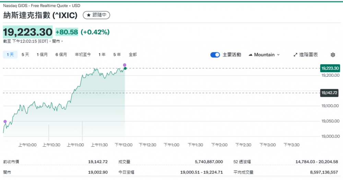Image resolution: width=343 pixels, height=180 pixels.
Task: Switch chart to 1年 range
Action: click(102, 54)
